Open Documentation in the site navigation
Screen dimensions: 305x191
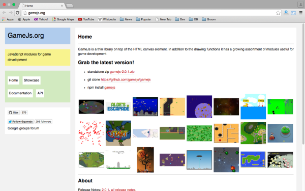pyautogui.click(x=20, y=93)
